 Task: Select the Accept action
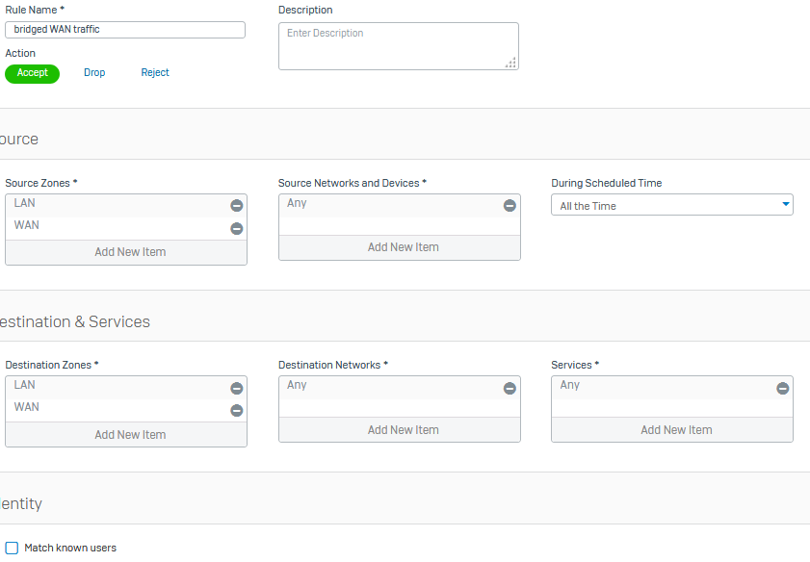point(32,73)
